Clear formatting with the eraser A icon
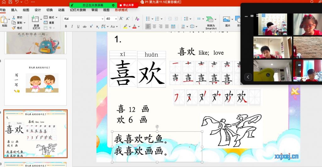322x167 pixels. (x=137, y=19)
